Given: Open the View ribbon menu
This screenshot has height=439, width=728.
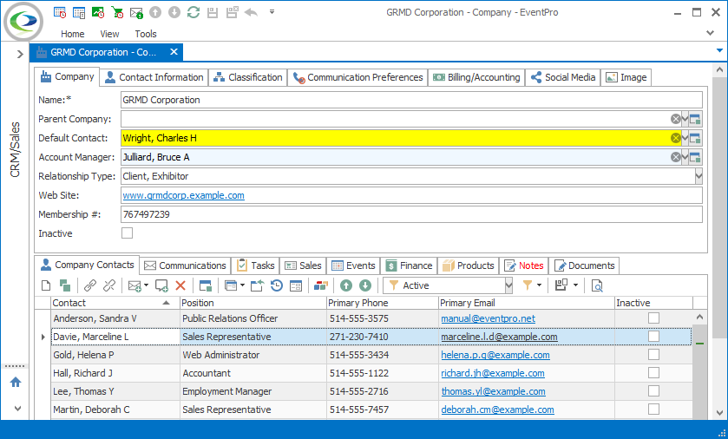Looking at the screenshot, I should tap(109, 34).
